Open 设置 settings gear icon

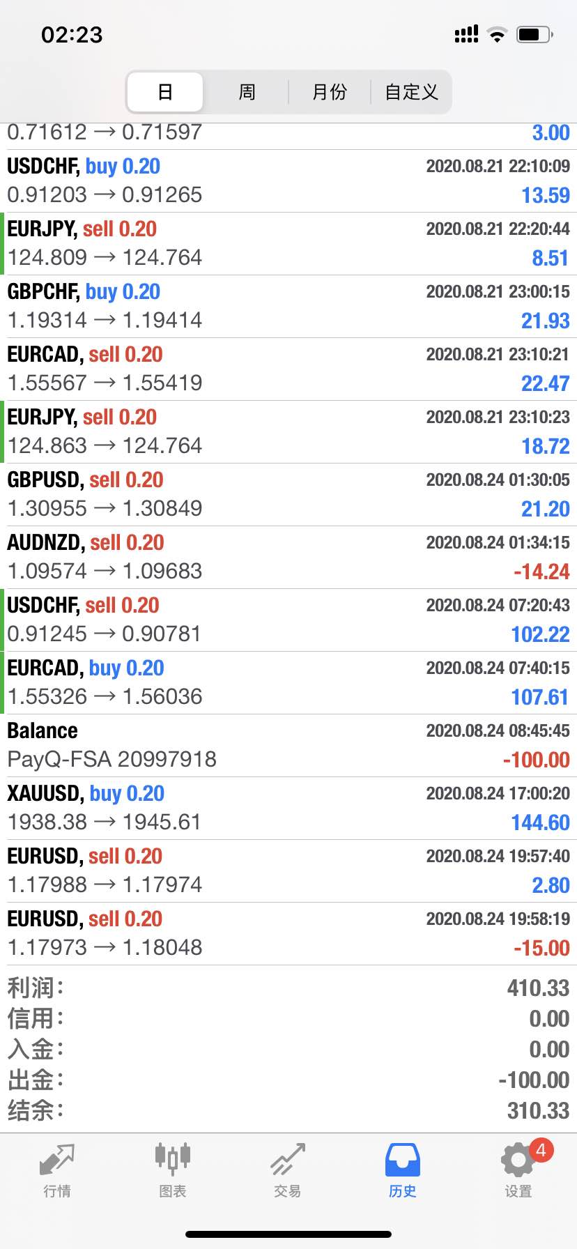pos(518,1160)
